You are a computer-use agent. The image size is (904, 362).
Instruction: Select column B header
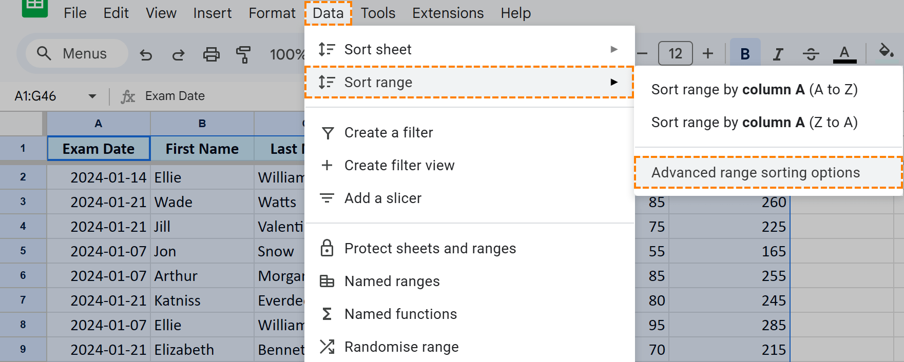(202, 124)
